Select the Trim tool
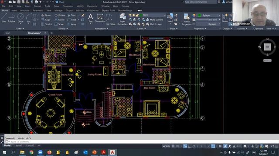Viewport: 279px width, 156px height. click(x=71, y=15)
